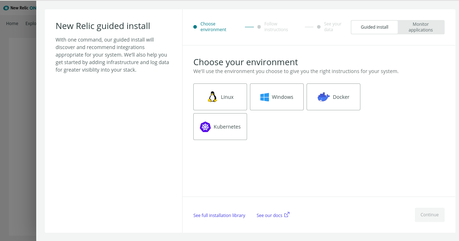Click the New Relic ONE logo
The width and height of the screenshot is (459, 241).
20,8
